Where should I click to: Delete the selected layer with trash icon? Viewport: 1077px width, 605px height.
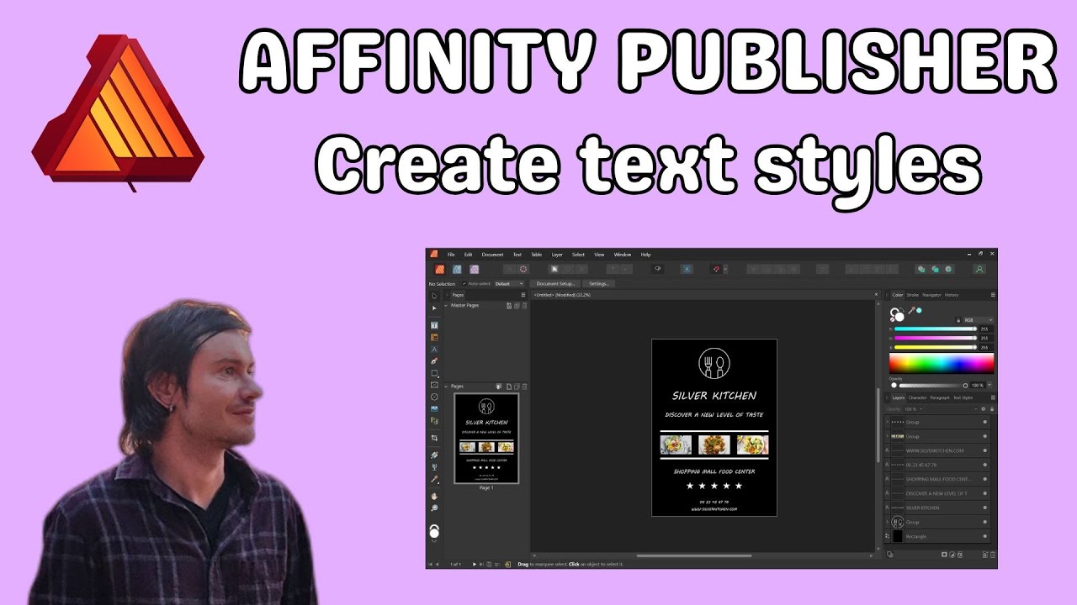(993, 555)
